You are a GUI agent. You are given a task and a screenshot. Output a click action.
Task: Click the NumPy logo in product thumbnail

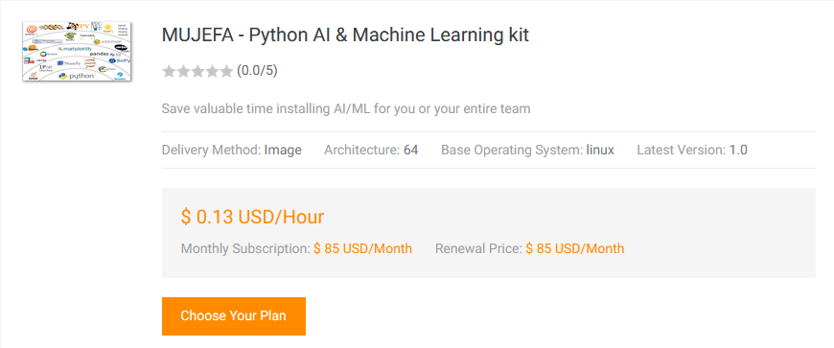click(x=69, y=62)
